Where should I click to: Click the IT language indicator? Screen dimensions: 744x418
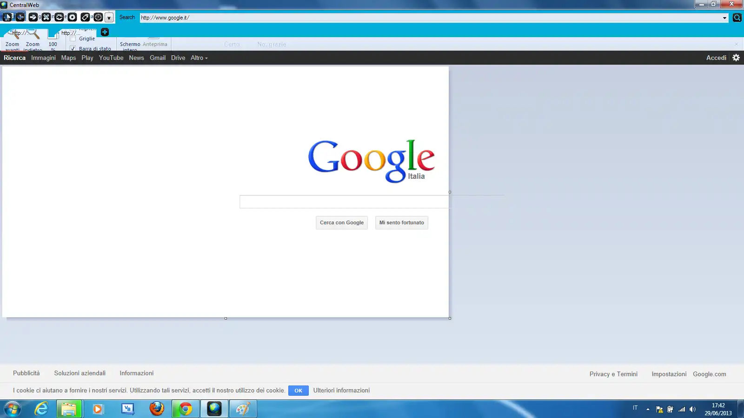[635, 408]
